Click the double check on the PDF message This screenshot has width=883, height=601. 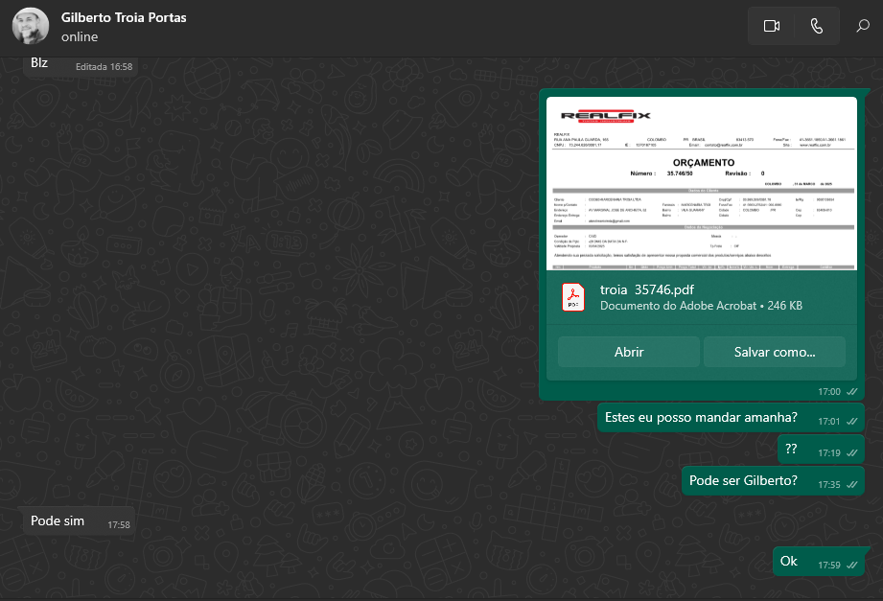[x=851, y=392]
